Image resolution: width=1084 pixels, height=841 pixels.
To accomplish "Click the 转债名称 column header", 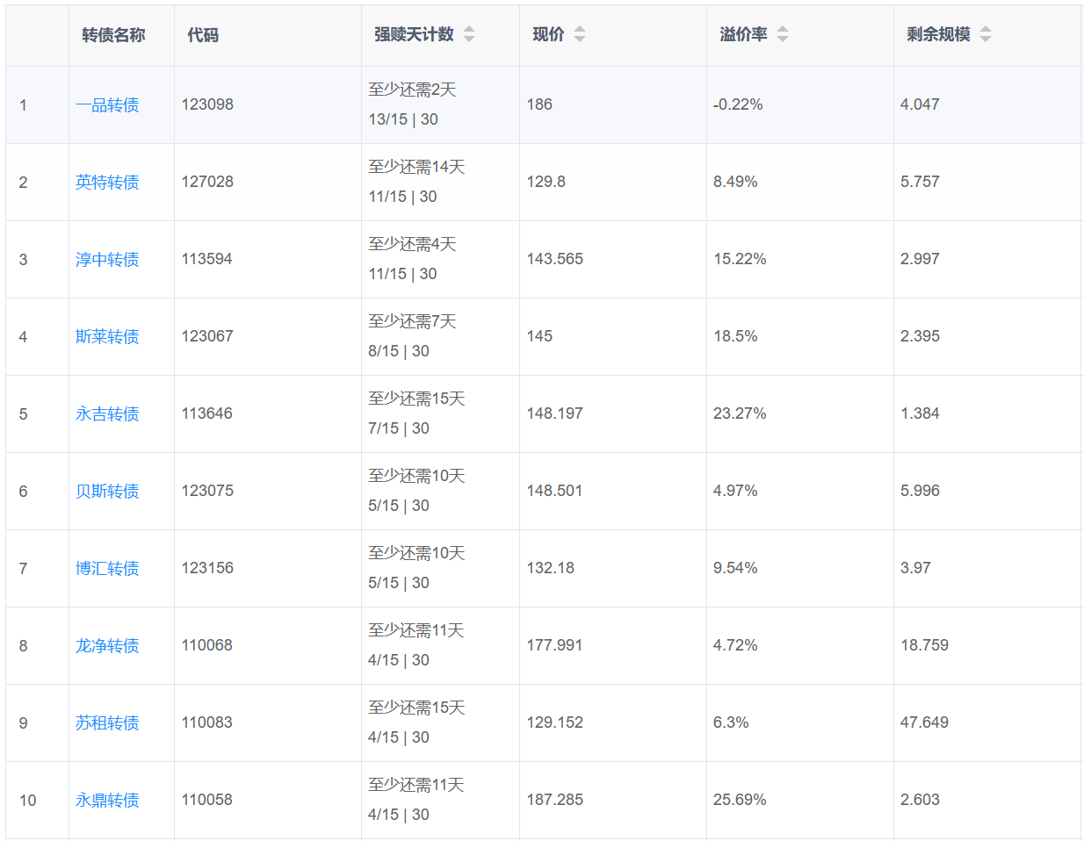I will coord(113,35).
